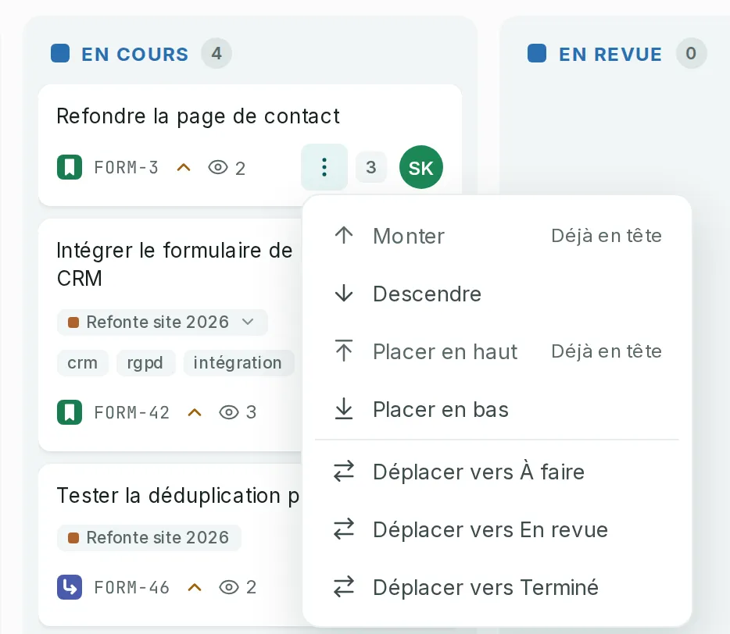Click the blue square in En cours header
The width and height of the screenshot is (730, 634).
(60, 53)
